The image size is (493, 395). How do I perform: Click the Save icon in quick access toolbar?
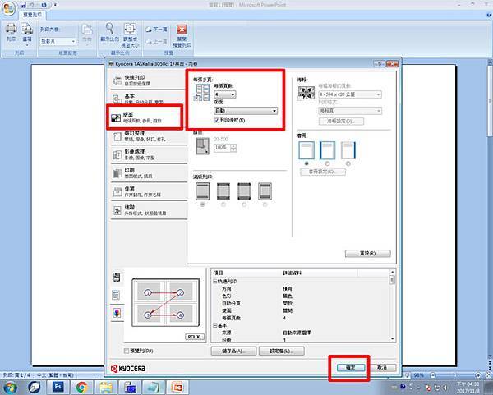pos(23,5)
